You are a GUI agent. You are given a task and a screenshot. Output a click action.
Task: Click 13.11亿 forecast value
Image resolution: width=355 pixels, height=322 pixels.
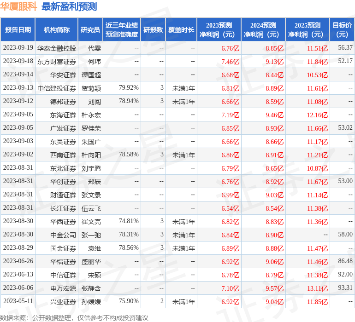(317, 288)
